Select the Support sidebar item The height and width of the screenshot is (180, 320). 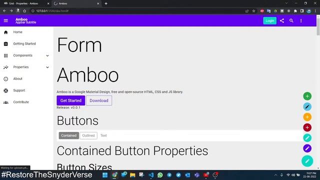point(26,90)
